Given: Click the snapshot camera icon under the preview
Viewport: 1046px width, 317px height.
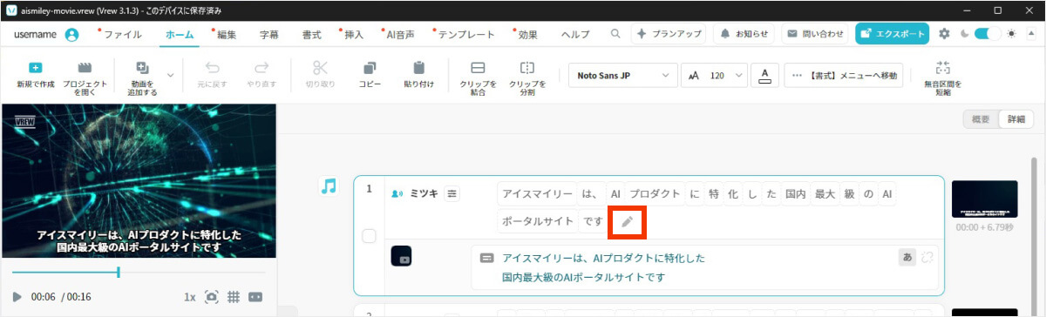Looking at the screenshot, I should tap(211, 297).
